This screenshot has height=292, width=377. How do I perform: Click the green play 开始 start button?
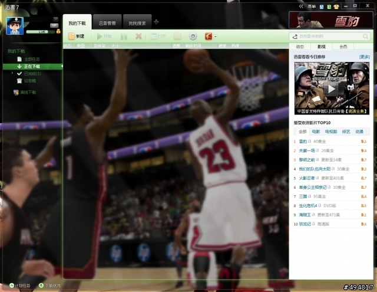[104, 37]
